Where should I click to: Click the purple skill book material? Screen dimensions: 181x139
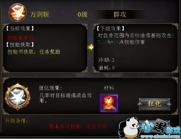(x=109, y=103)
